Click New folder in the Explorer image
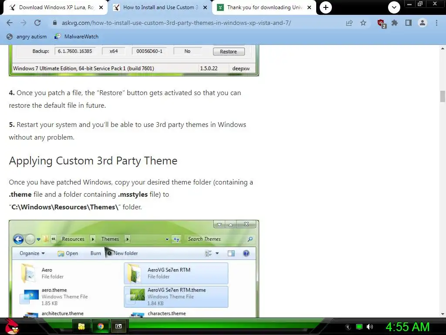 pos(125,253)
